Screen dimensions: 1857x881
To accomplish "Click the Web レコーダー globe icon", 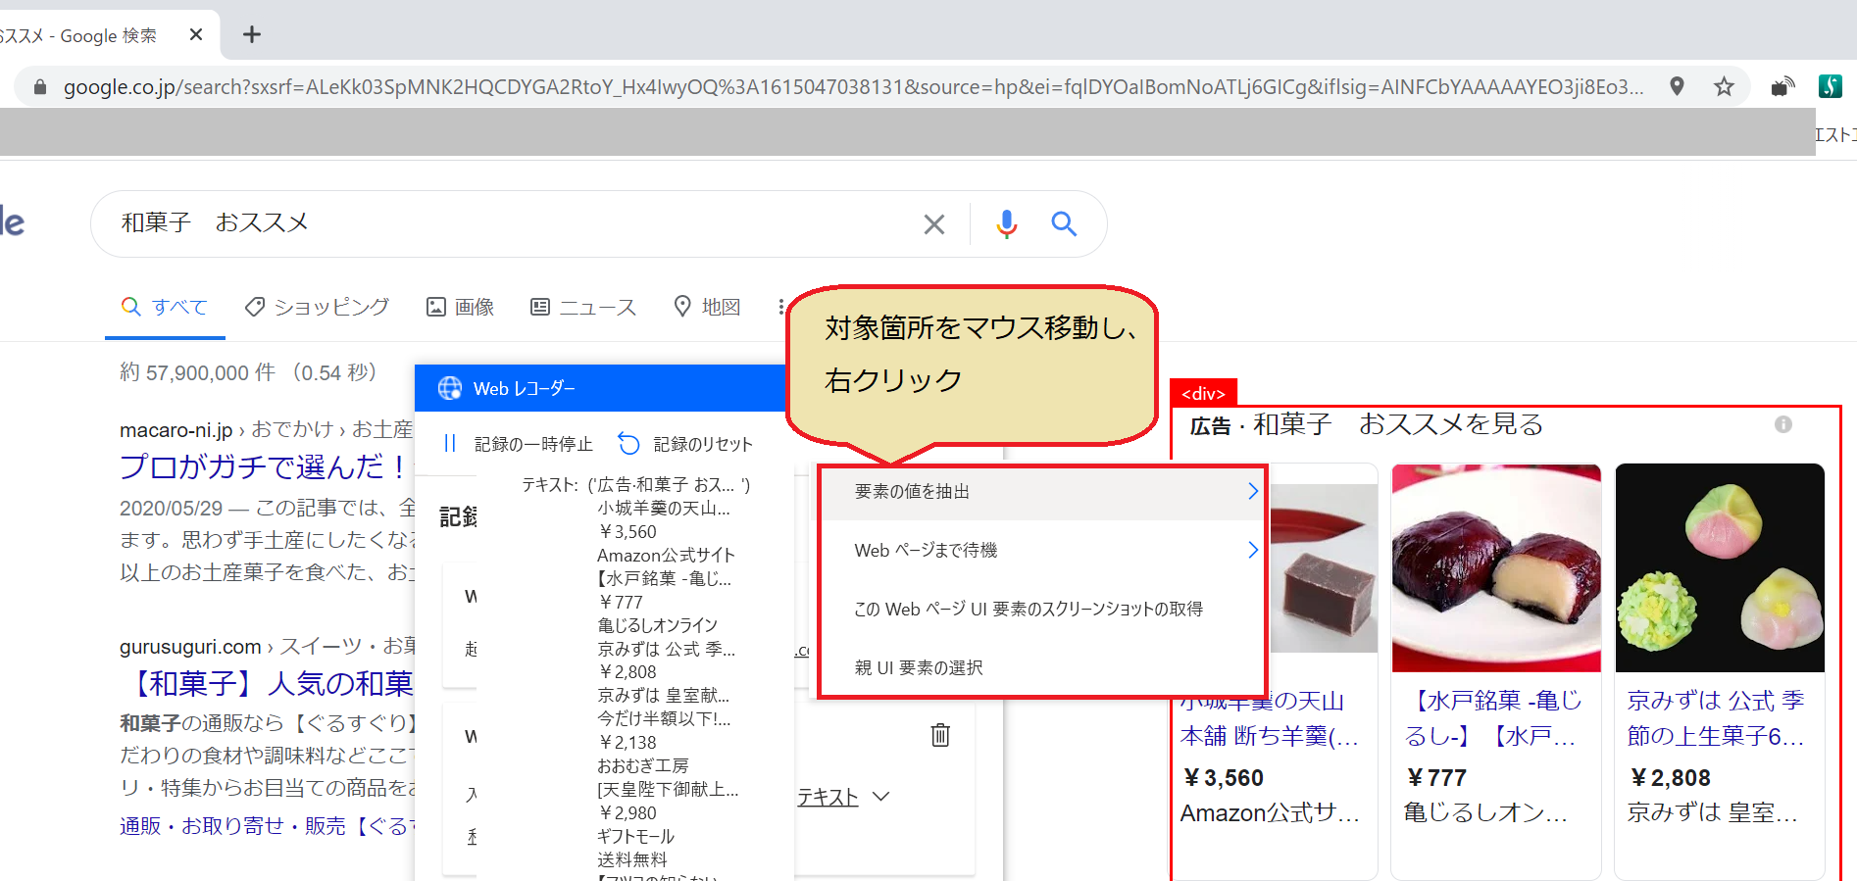I will pos(450,388).
